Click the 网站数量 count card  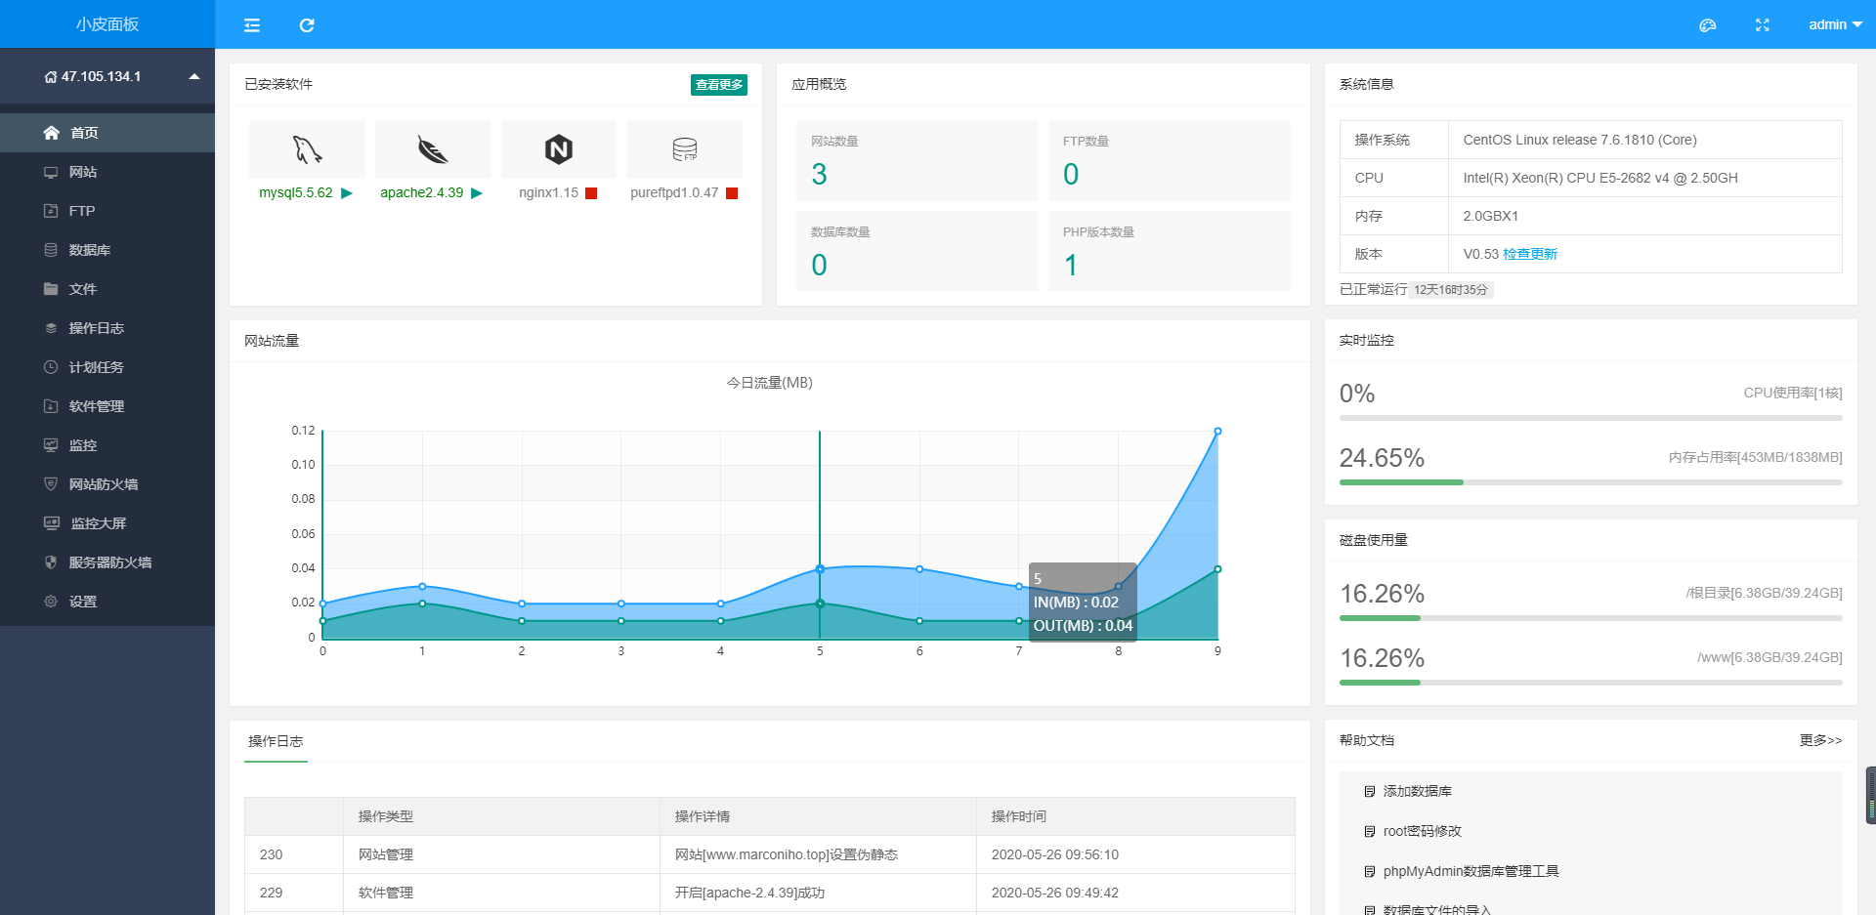pos(917,160)
